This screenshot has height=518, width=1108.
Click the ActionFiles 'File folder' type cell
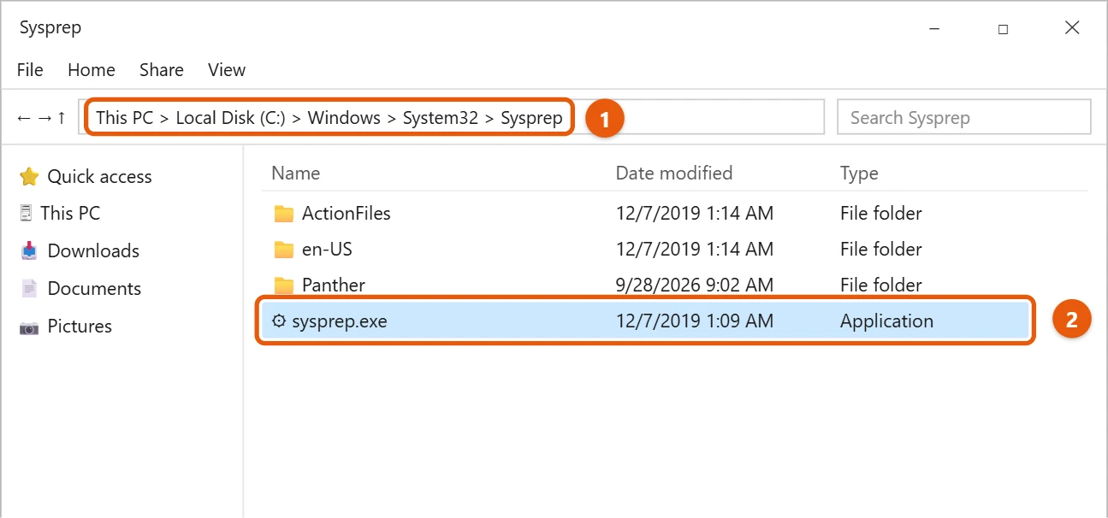coord(881,213)
